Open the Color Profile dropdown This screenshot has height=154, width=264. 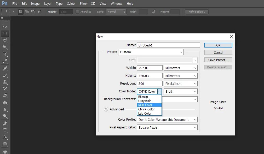167,120
